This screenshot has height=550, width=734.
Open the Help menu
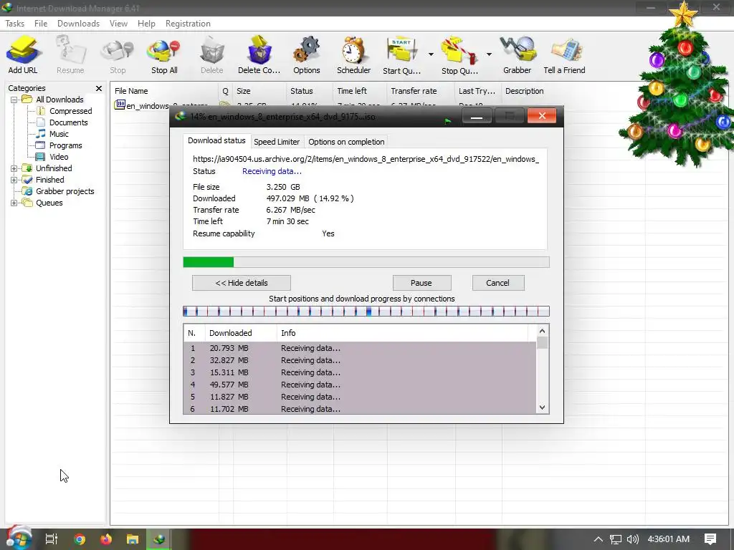146,24
